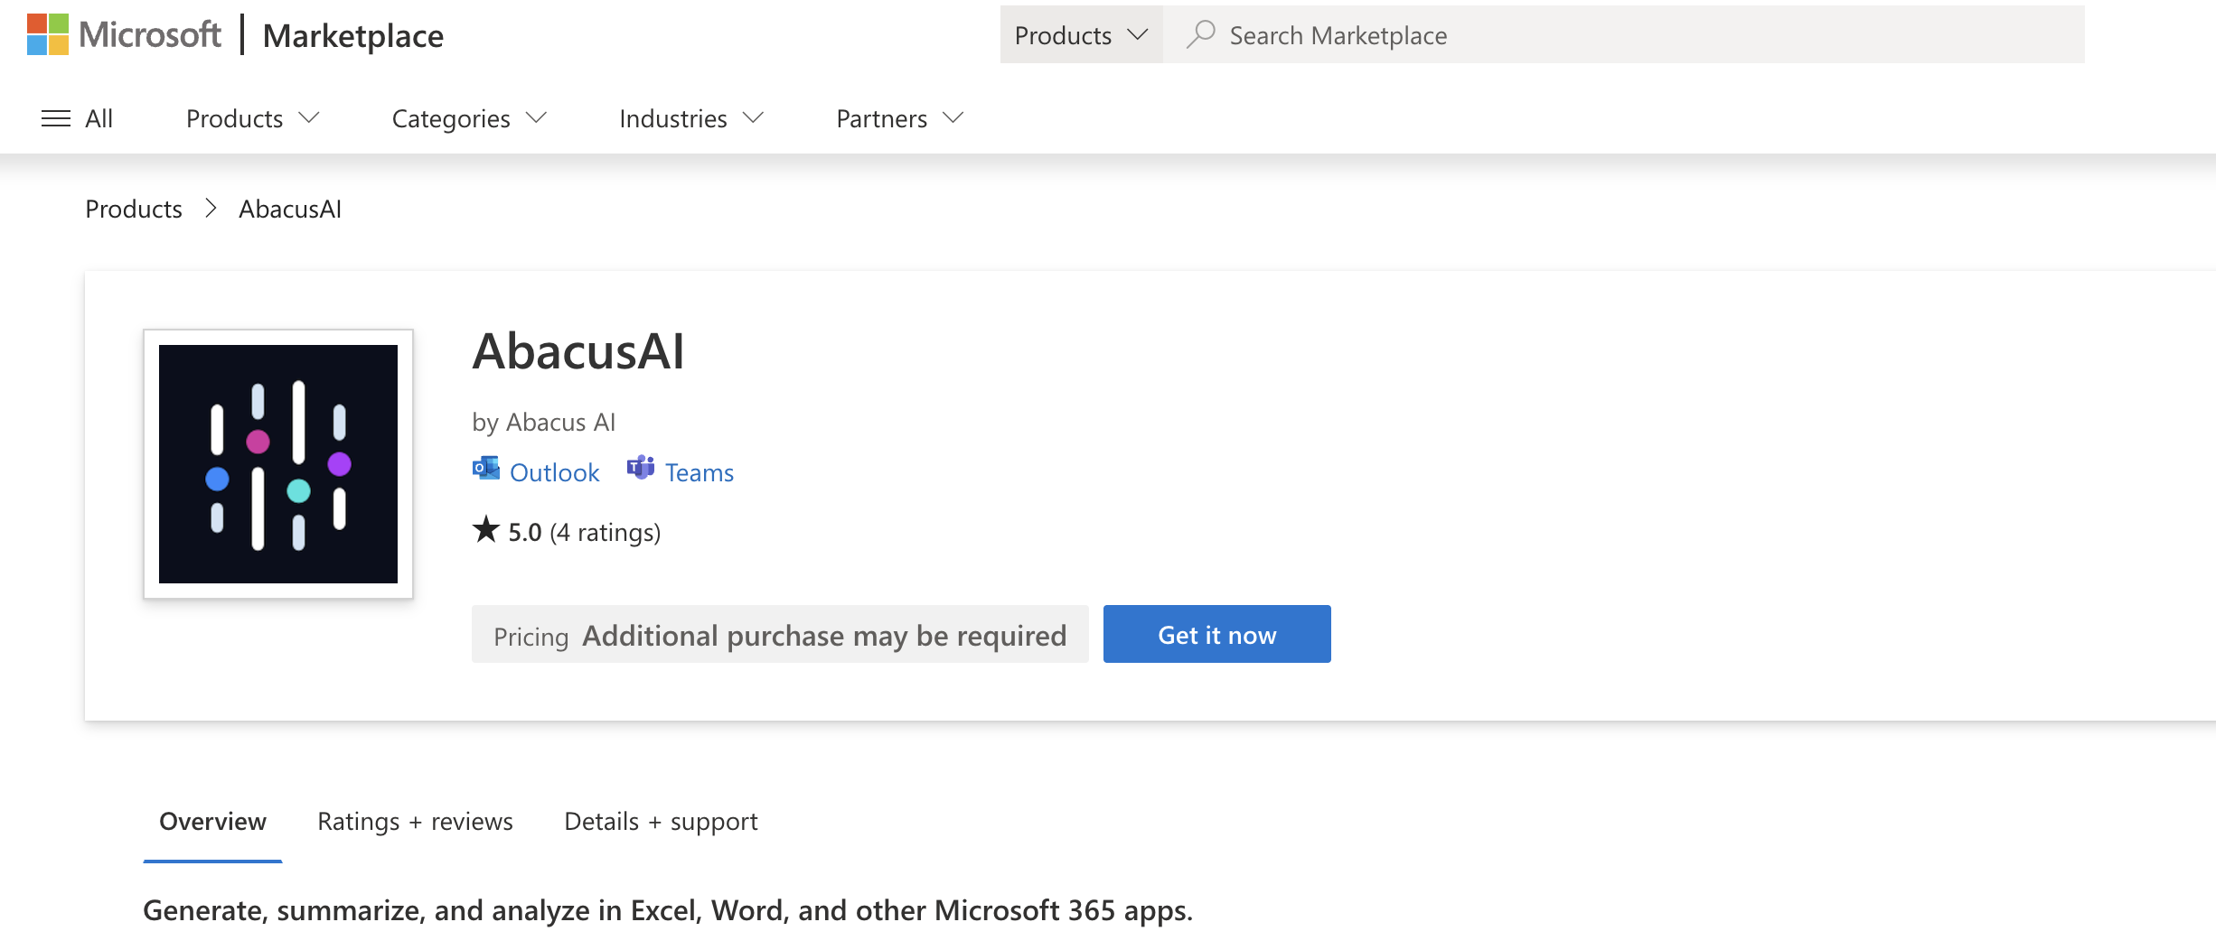Click the Teams app icon
The image size is (2216, 950).
tap(641, 468)
